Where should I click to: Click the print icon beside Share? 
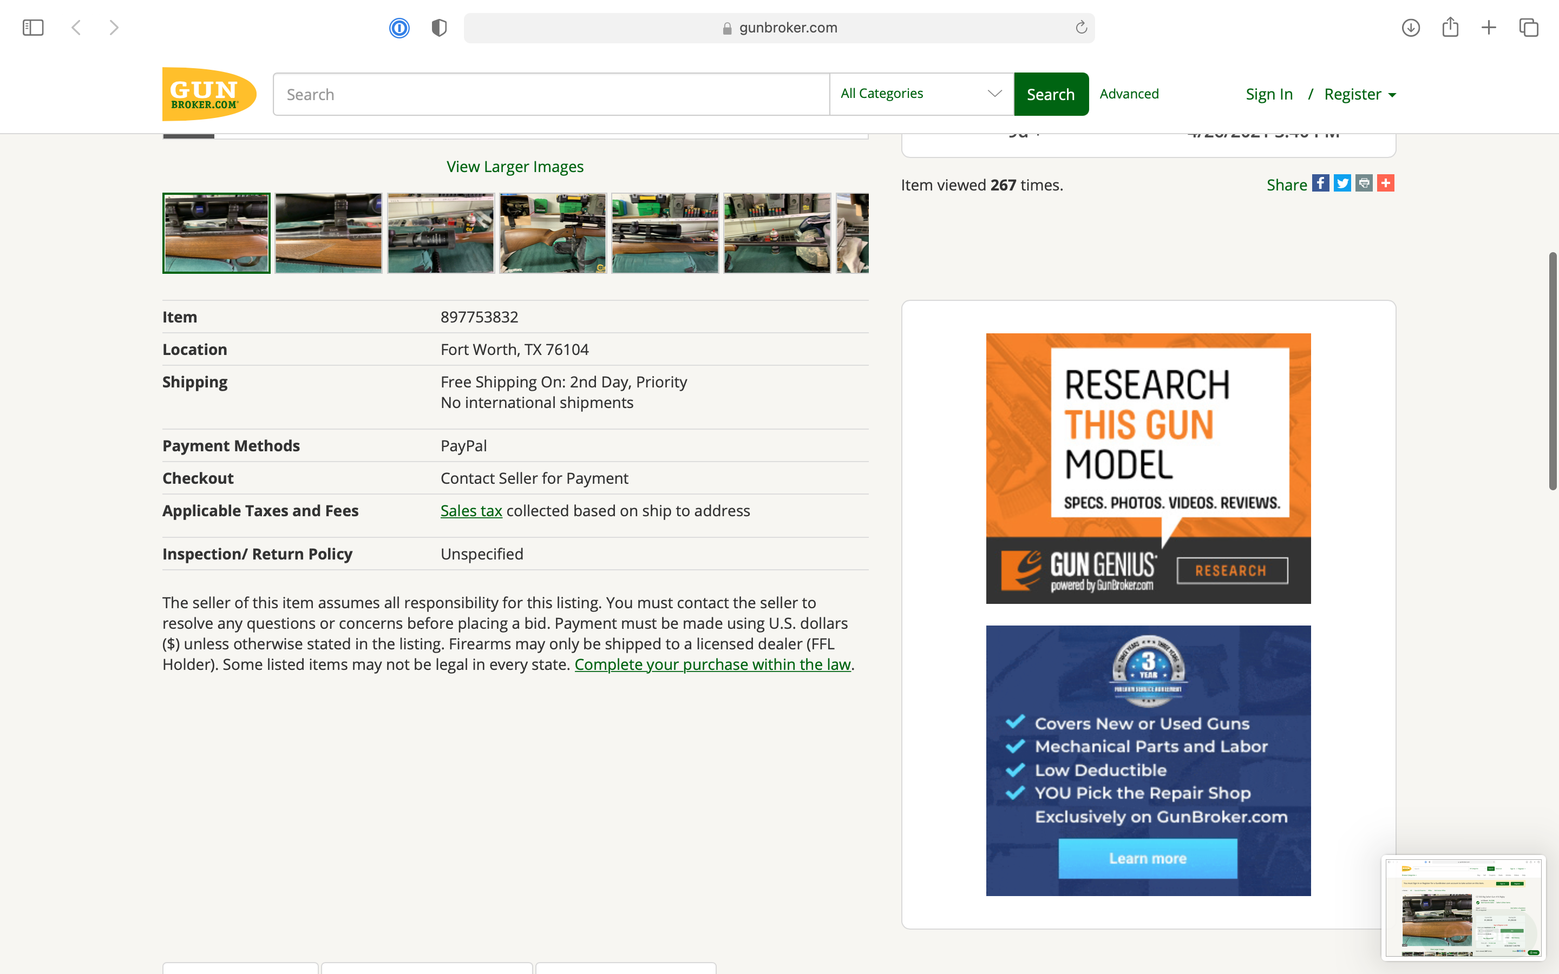pyautogui.click(x=1364, y=183)
